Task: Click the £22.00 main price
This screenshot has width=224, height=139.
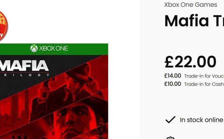Action: point(190,62)
